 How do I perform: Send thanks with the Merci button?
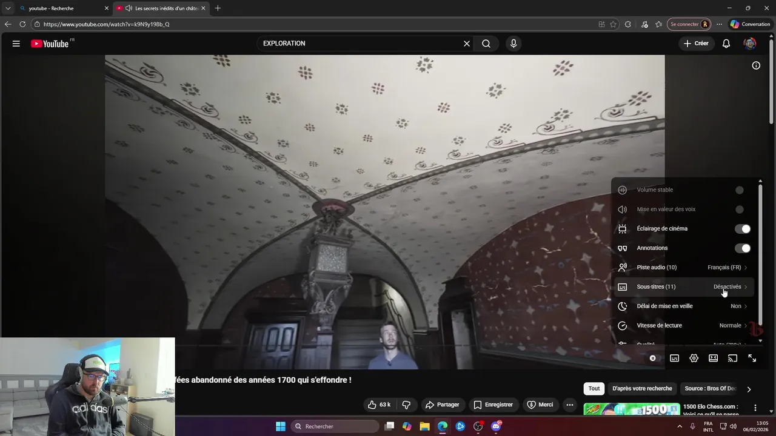click(540, 405)
